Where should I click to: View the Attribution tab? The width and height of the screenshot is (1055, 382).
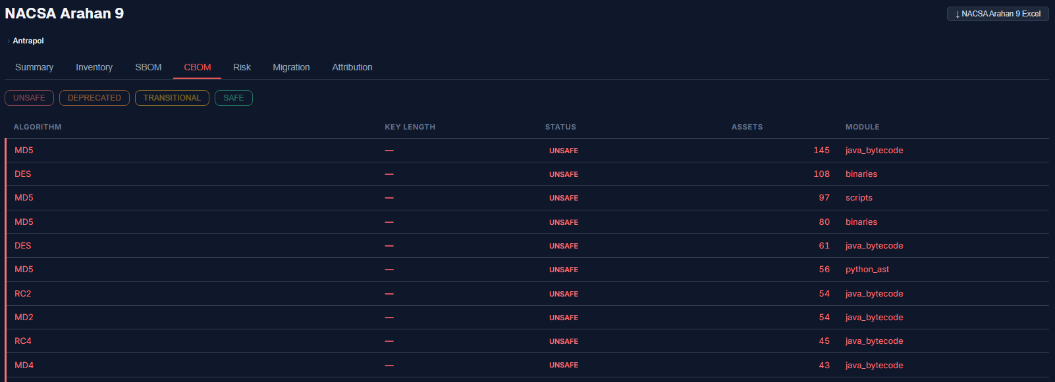(352, 67)
